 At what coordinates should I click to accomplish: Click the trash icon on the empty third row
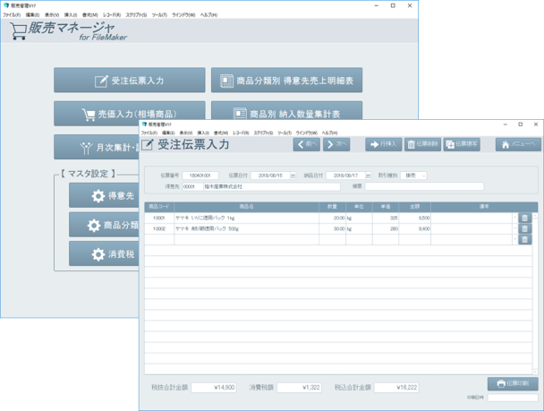tap(525, 239)
